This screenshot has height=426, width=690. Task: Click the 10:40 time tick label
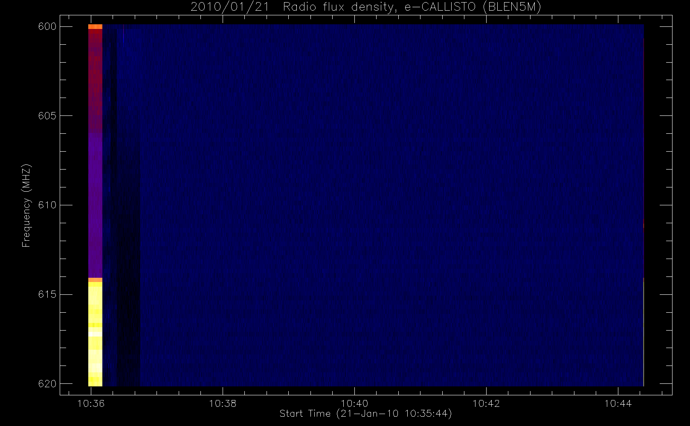354,403
